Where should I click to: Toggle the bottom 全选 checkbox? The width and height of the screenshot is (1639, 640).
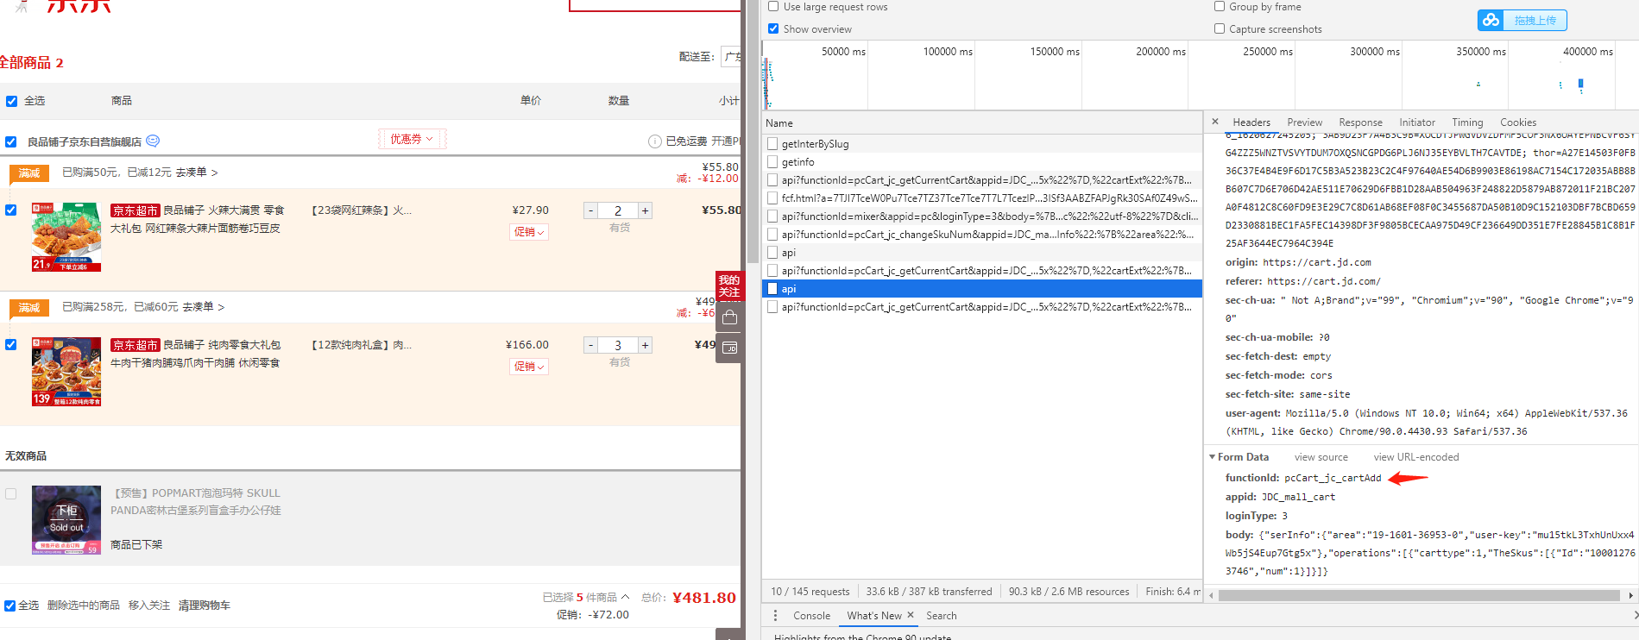pyautogui.click(x=9, y=605)
